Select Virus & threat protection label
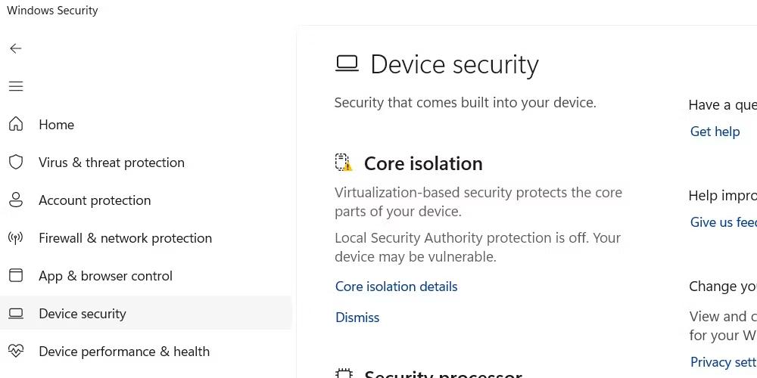 click(111, 163)
